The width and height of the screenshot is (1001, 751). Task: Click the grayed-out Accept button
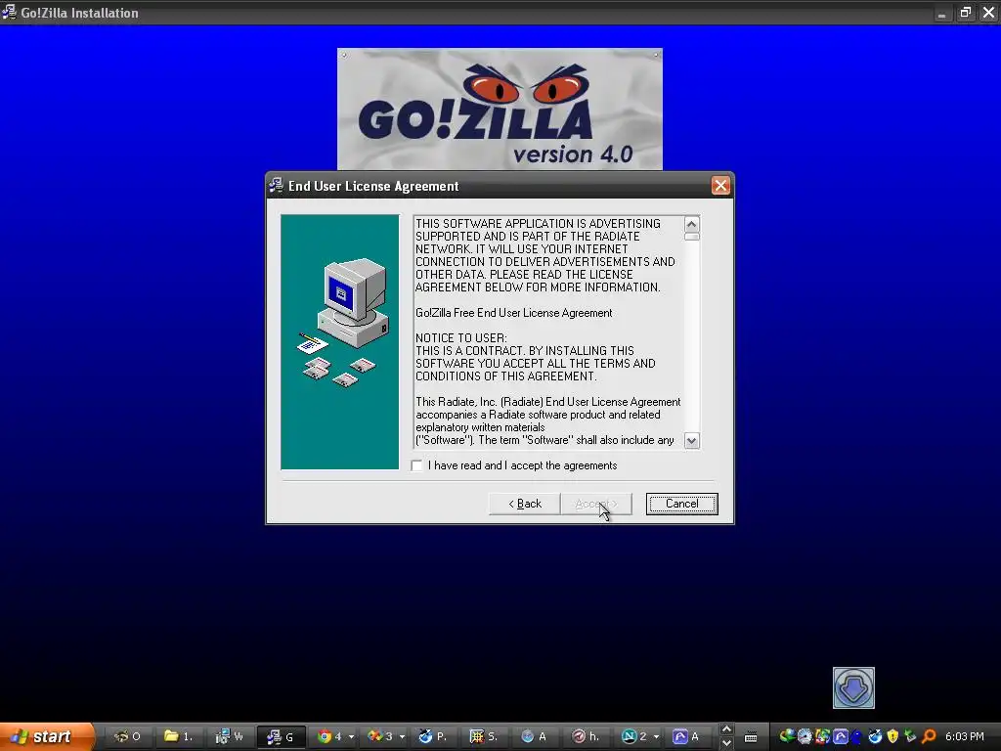click(x=596, y=504)
